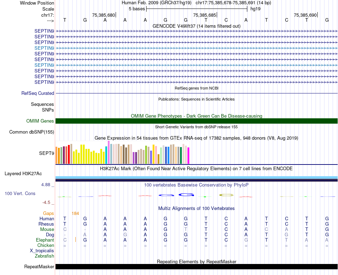Click the Rhesus alignment row label
The height and width of the screenshot is (275, 338).
[46, 224]
